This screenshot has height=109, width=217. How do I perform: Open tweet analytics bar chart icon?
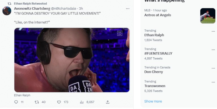(82, 102)
